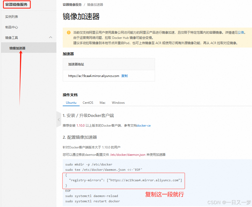This screenshot has height=207, width=252.
Task: Click the /etc/docker/daemon.json path text
Action: tap(128, 155)
